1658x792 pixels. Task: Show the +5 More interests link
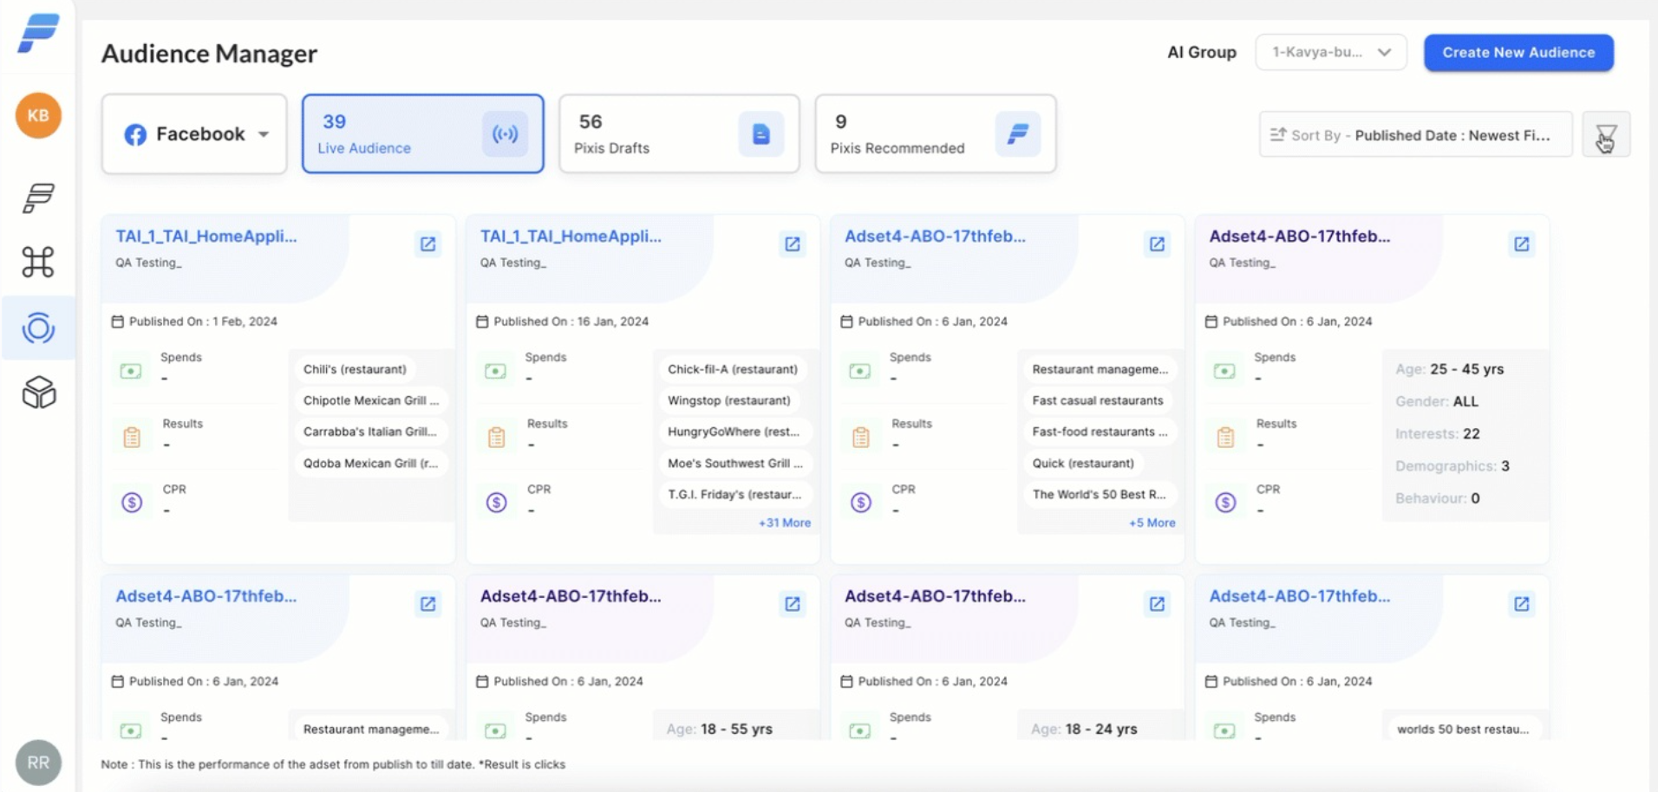pyautogui.click(x=1152, y=523)
